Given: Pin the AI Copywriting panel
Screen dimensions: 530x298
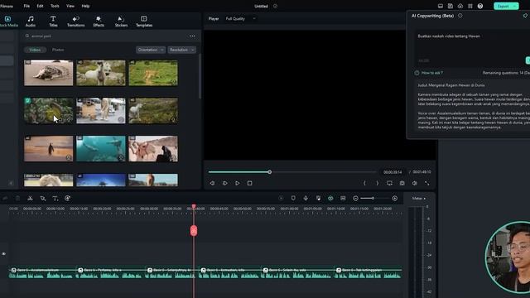Looking at the screenshot, I should click(525, 16).
